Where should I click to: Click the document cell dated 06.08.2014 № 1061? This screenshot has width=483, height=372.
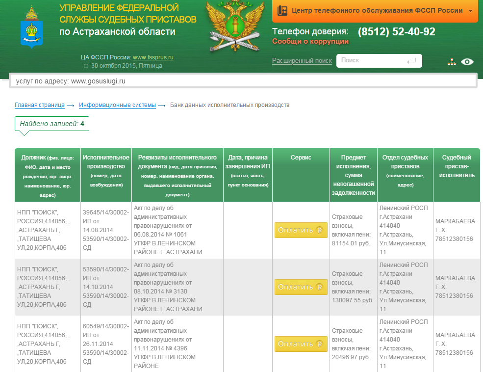point(178,230)
